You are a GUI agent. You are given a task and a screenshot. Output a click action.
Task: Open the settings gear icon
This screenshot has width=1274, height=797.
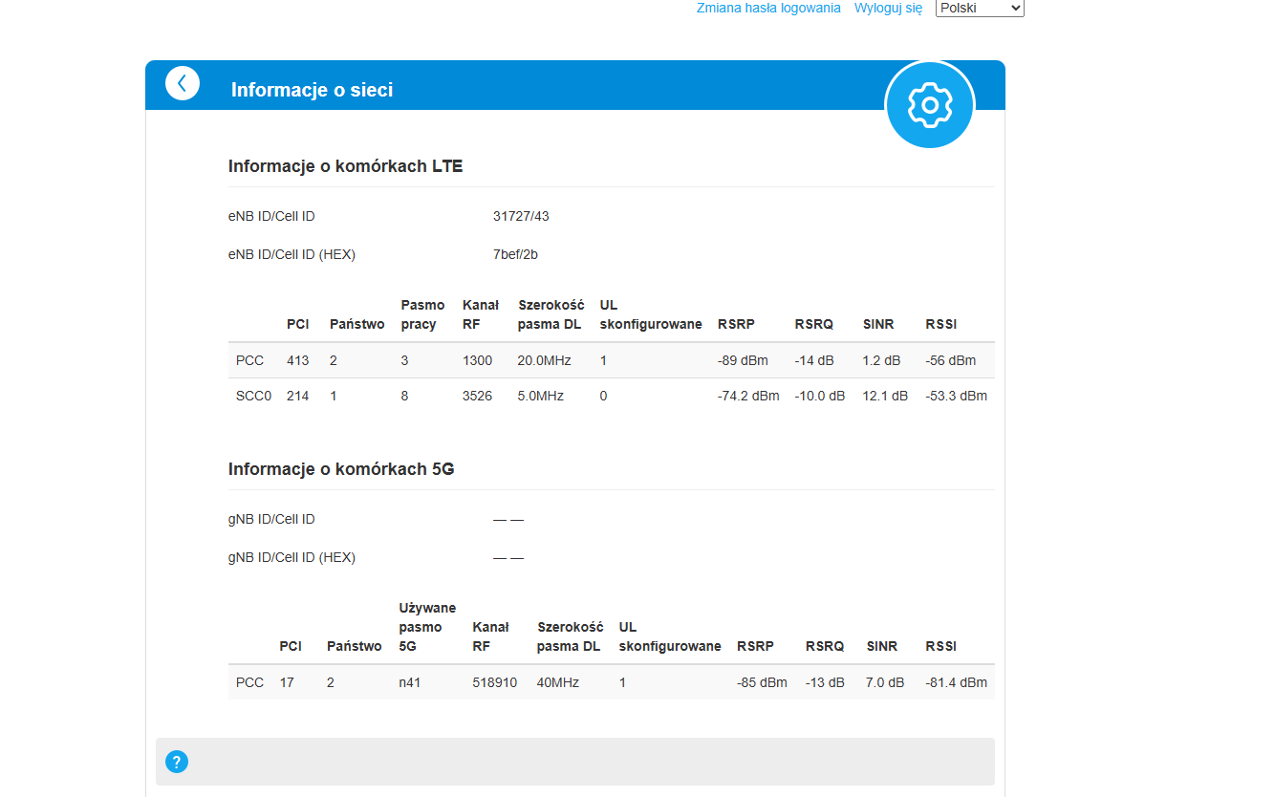pyautogui.click(x=930, y=105)
